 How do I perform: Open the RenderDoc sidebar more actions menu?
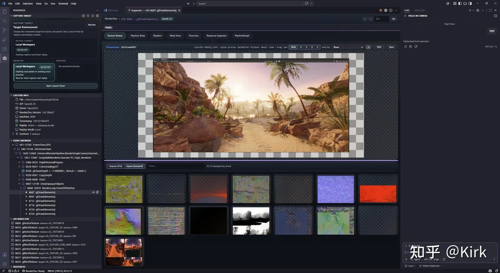97,10
